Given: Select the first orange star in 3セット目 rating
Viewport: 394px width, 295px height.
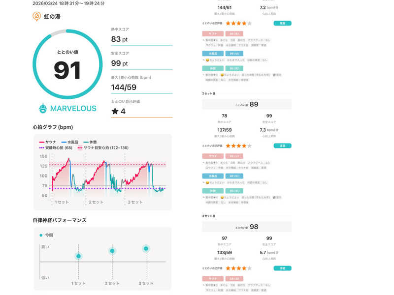Looking at the screenshot, I should (229, 268).
